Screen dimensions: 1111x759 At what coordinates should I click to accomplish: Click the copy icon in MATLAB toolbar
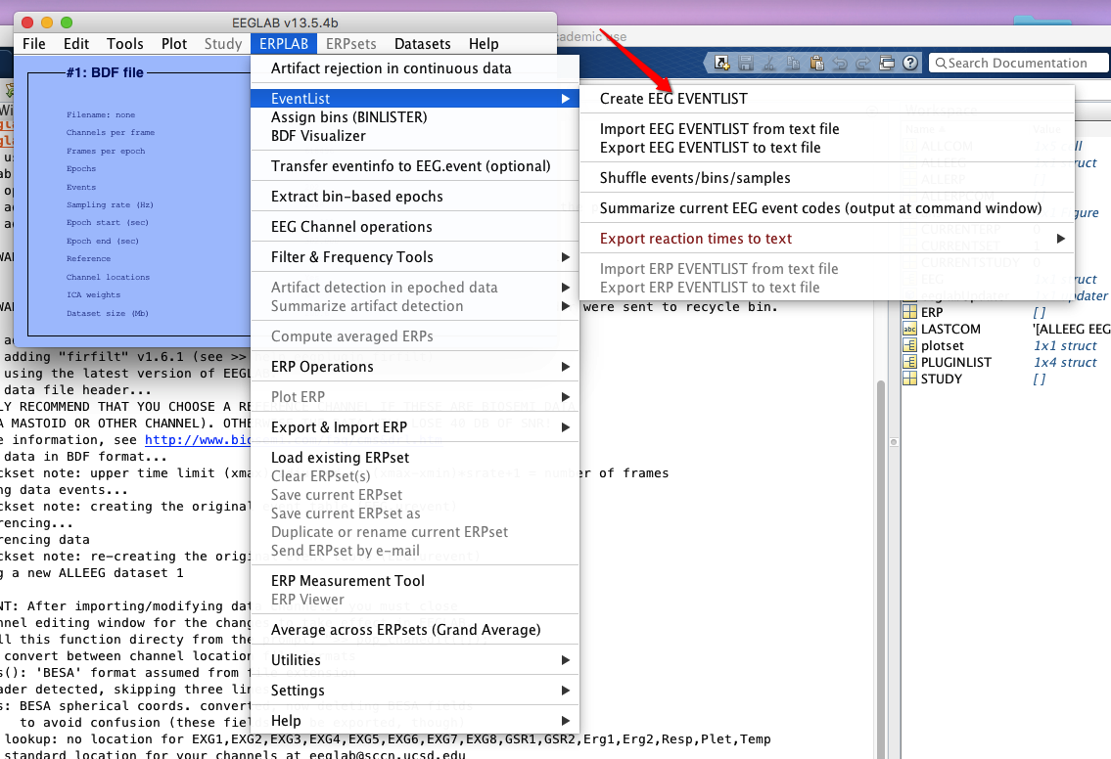pos(793,63)
